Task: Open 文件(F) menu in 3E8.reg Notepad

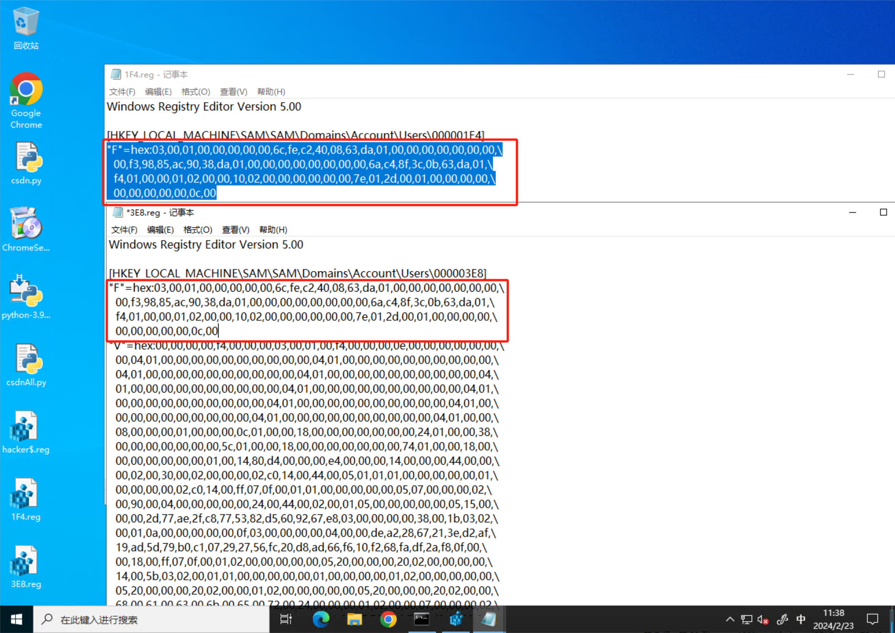Action: (124, 230)
